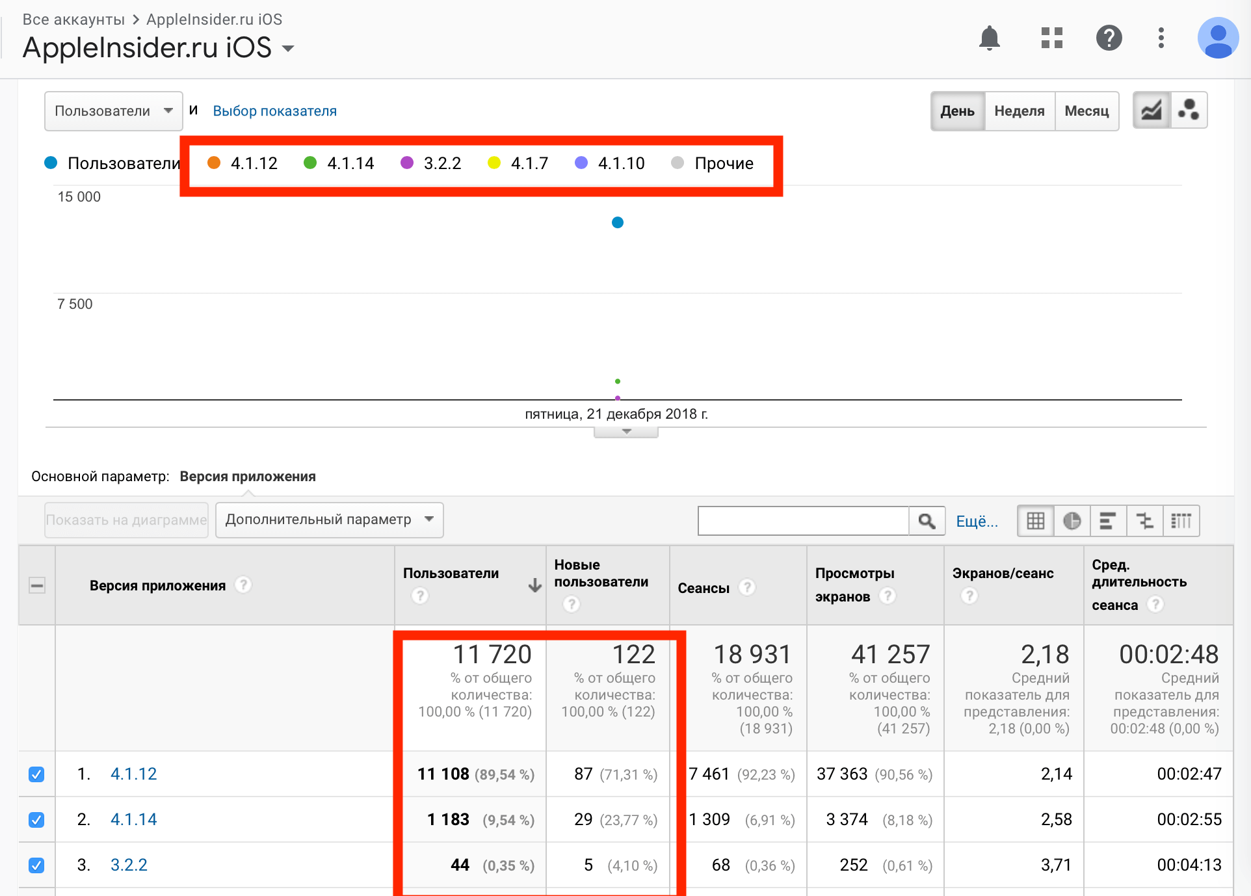Open the user account avatar
This screenshot has height=896, width=1251.
pos(1218,38)
